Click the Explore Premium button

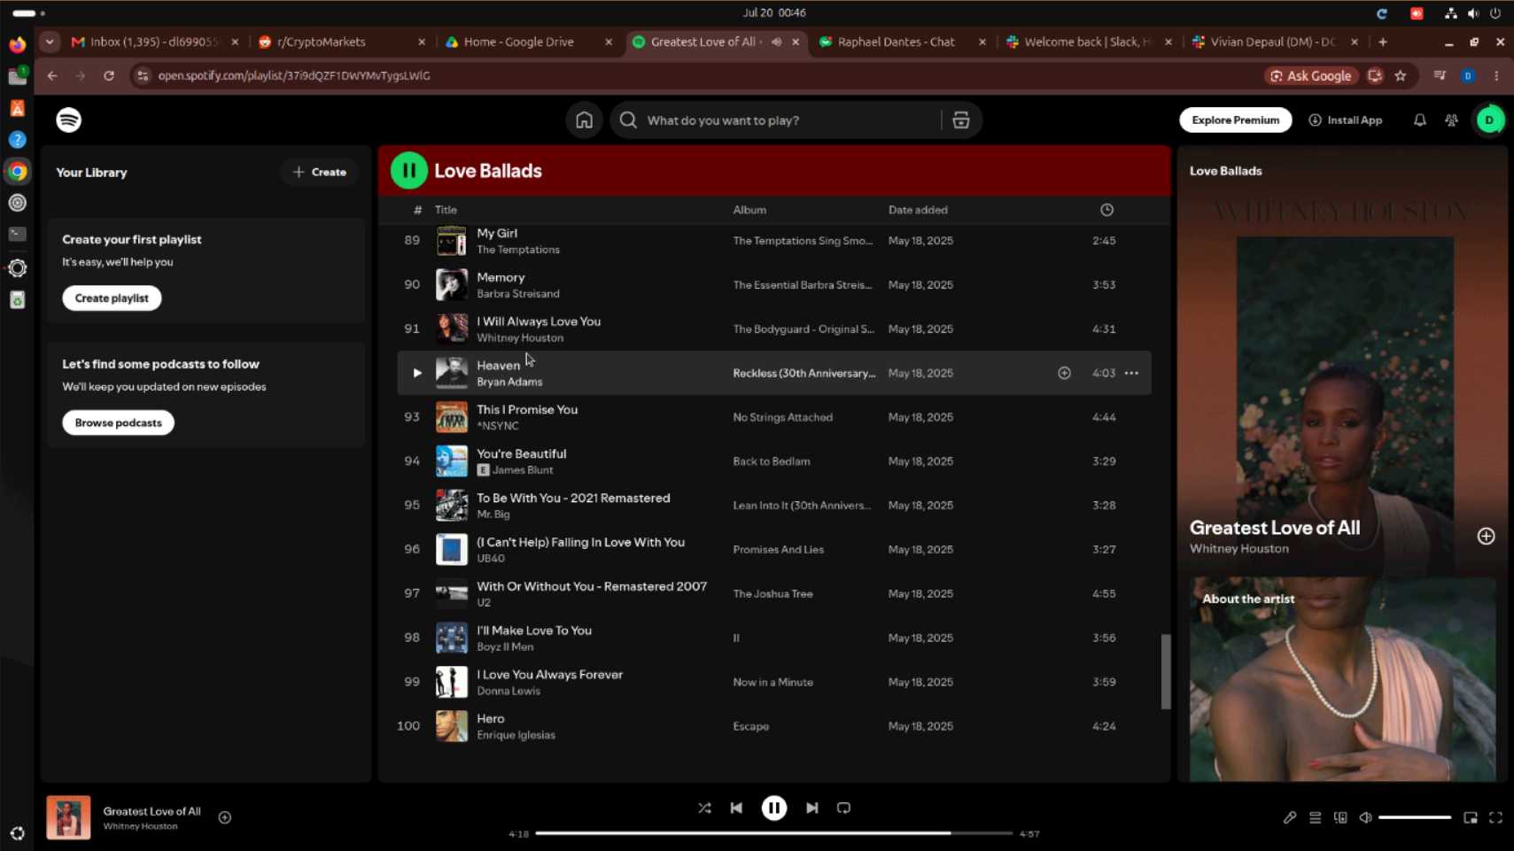coord(1235,120)
